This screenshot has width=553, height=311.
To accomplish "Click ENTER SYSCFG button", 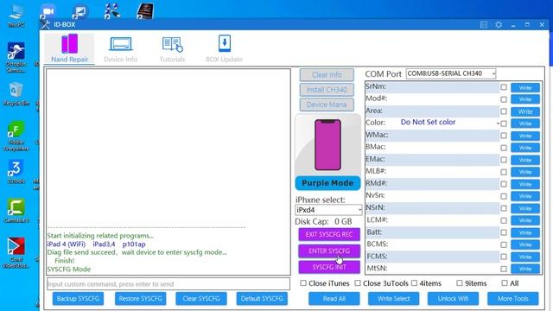I will 329,251.
